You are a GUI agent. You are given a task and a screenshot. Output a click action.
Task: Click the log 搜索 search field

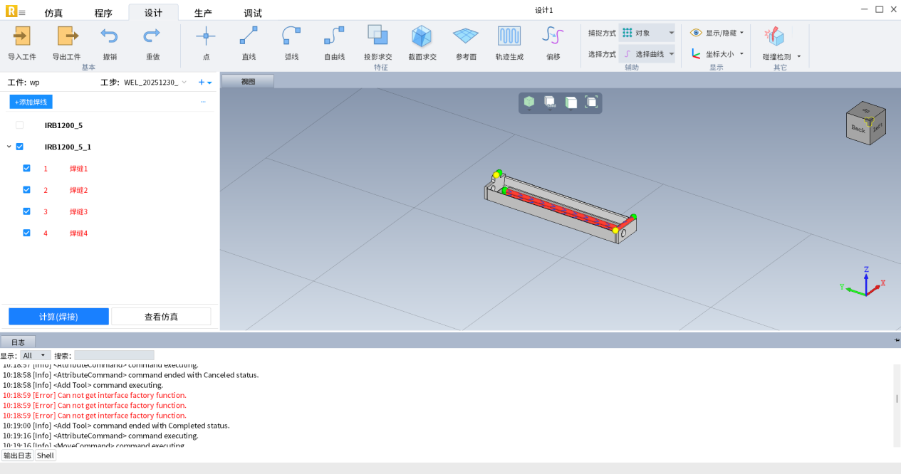tap(114, 355)
